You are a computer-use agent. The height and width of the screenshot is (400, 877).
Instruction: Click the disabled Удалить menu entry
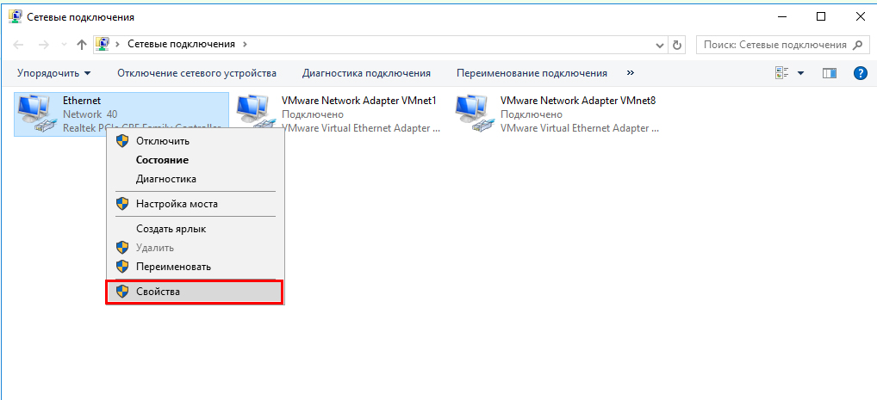195,248
